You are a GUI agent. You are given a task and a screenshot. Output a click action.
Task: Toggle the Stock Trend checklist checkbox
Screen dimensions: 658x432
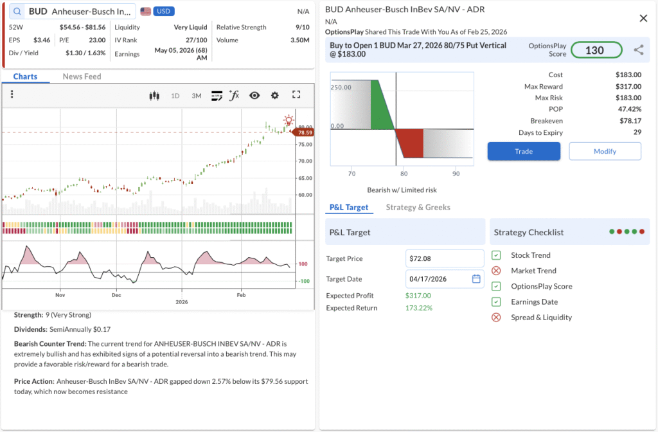point(496,255)
